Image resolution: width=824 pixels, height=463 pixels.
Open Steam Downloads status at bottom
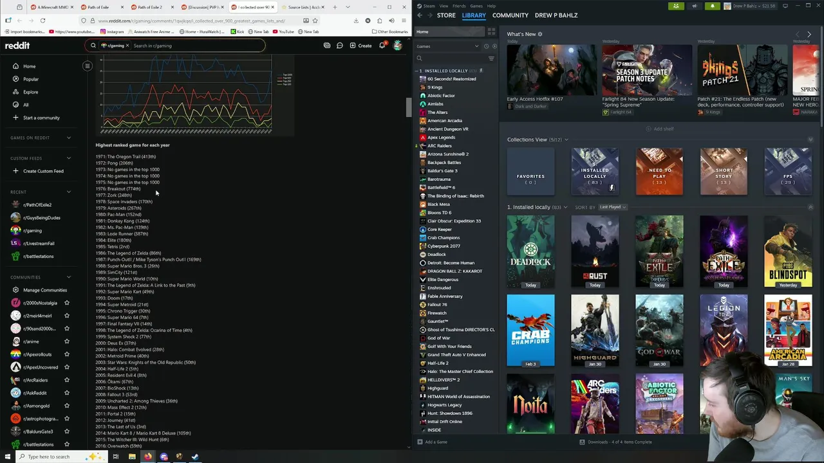tap(615, 442)
